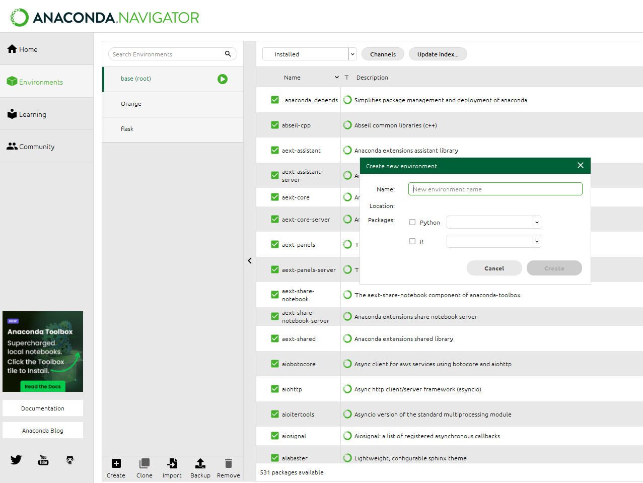Toggle the aext-assistant package checkbox
The height and width of the screenshot is (483, 643).
[x=275, y=150]
